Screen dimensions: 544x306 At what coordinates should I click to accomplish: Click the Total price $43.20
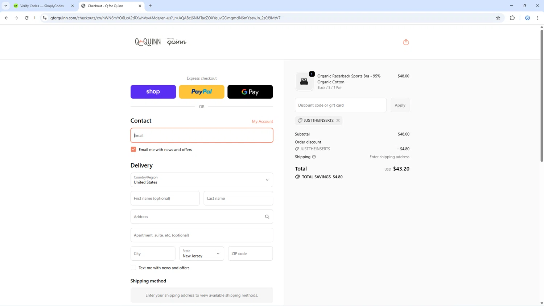pyautogui.click(x=401, y=169)
